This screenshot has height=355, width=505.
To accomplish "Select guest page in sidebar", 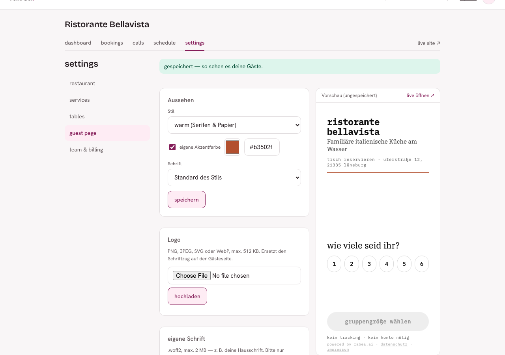I will (107, 133).
